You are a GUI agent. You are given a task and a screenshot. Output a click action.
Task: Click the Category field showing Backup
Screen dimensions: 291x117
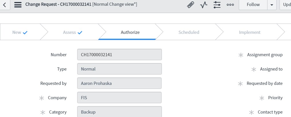pos(119,112)
